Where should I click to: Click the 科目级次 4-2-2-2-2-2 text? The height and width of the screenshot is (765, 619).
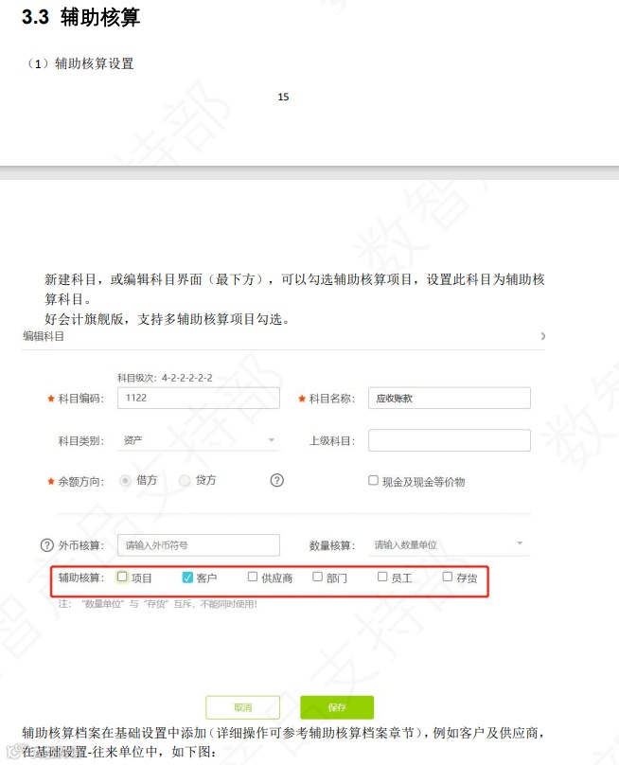click(x=165, y=378)
